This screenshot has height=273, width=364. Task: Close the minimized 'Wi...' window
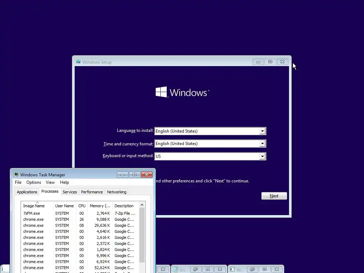277,269
